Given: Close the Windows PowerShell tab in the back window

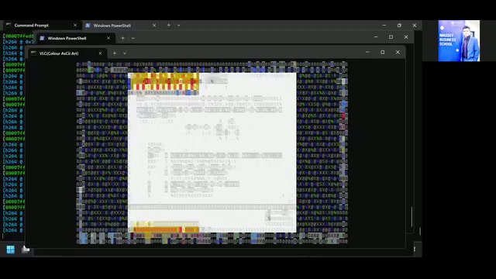Looking at the screenshot, I should click(154, 26).
